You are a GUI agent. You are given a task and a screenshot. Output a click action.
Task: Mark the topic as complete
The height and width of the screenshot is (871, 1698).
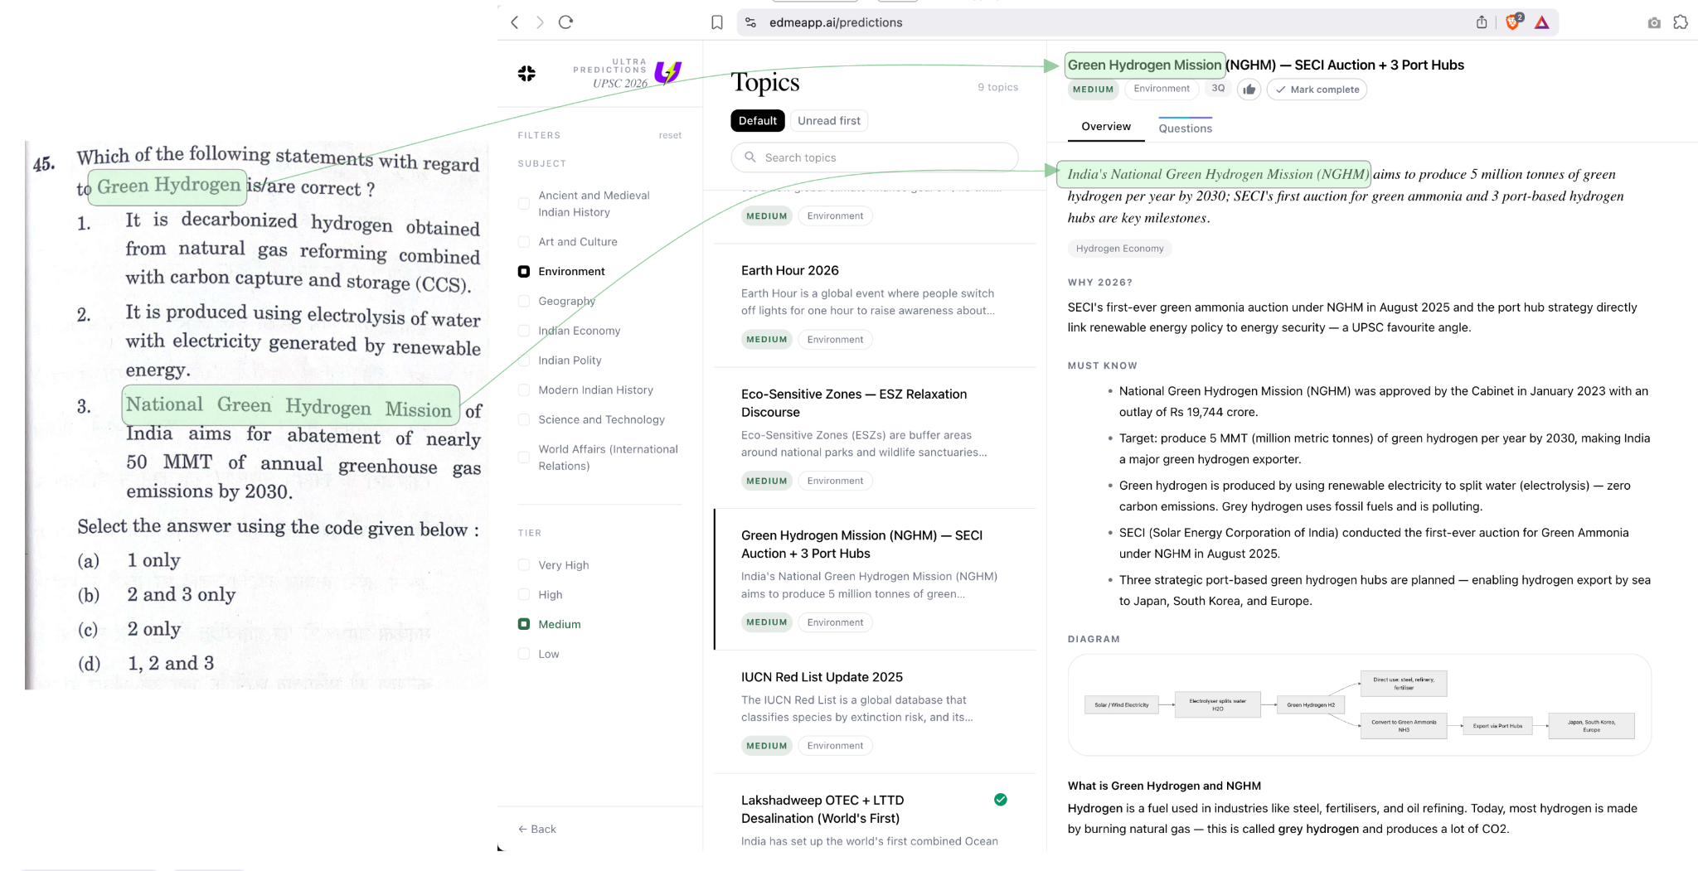(1317, 90)
